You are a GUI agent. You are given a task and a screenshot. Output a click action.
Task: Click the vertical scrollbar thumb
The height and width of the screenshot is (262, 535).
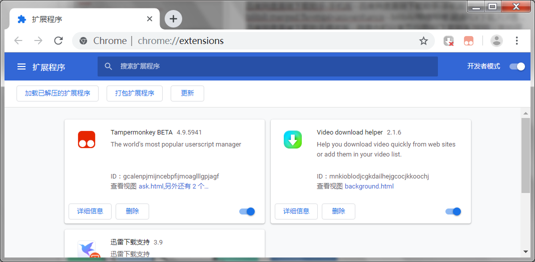pos(526,155)
